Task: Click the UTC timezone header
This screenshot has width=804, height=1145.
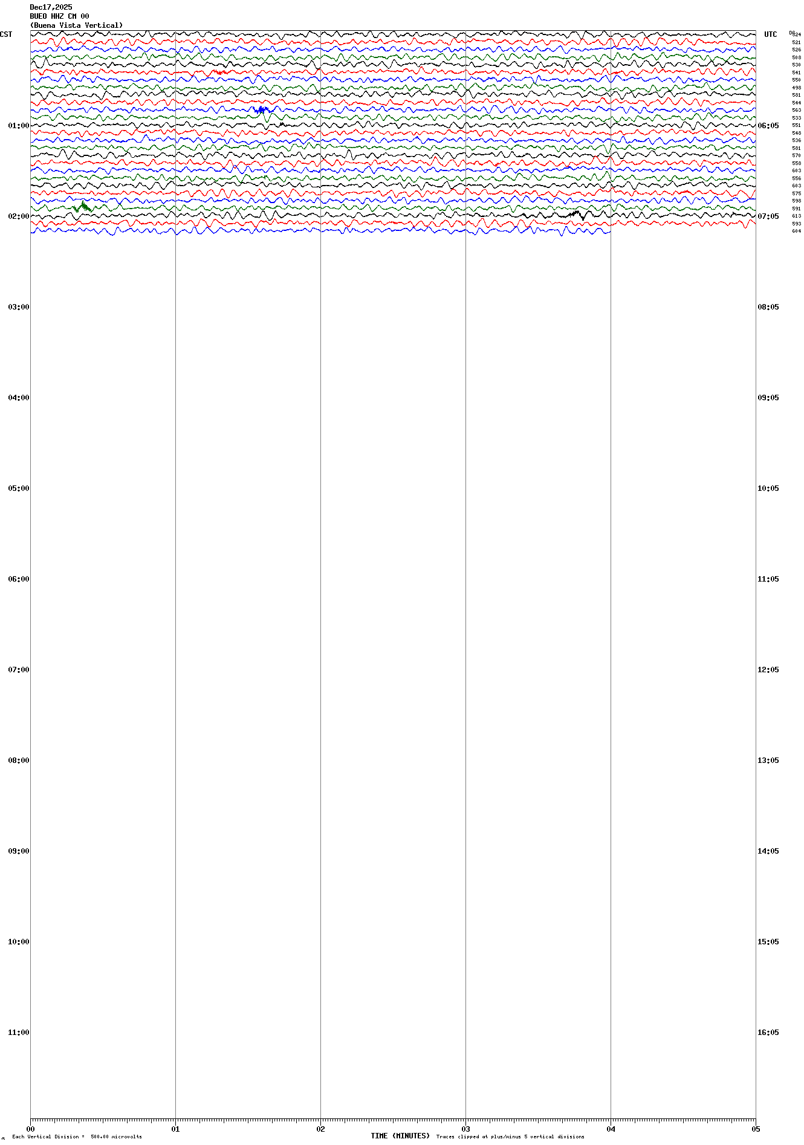Action: [x=770, y=34]
